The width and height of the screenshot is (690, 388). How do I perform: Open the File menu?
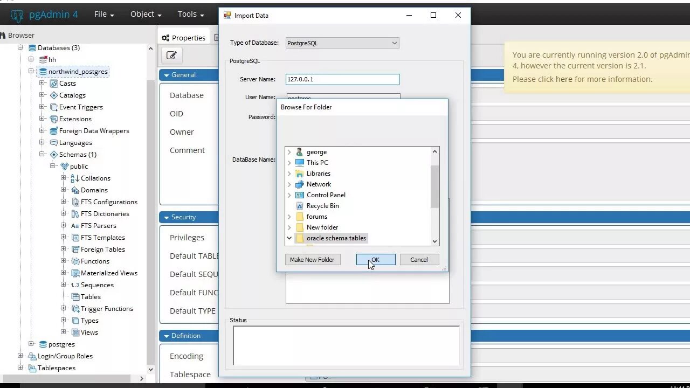(x=104, y=15)
